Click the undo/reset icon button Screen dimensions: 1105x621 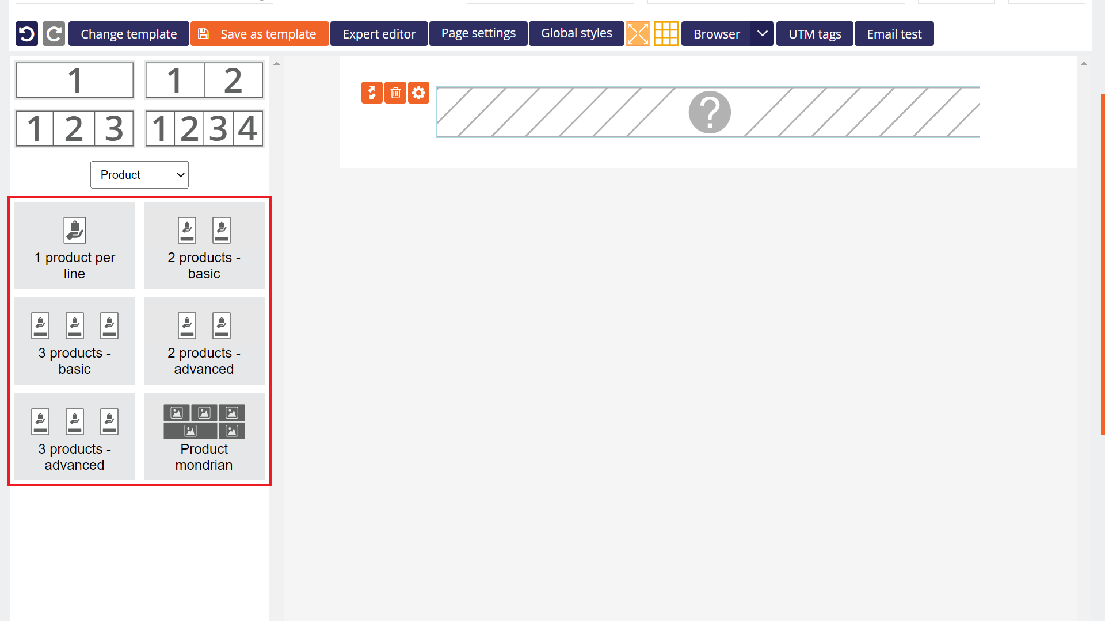pyautogui.click(x=26, y=34)
